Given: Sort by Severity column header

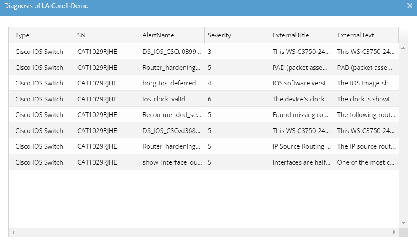Looking at the screenshot, I should point(219,35).
